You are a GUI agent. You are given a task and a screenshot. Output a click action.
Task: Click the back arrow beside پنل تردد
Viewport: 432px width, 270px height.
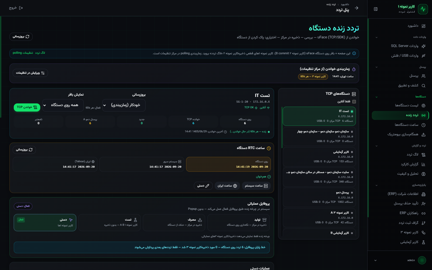[356, 8]
